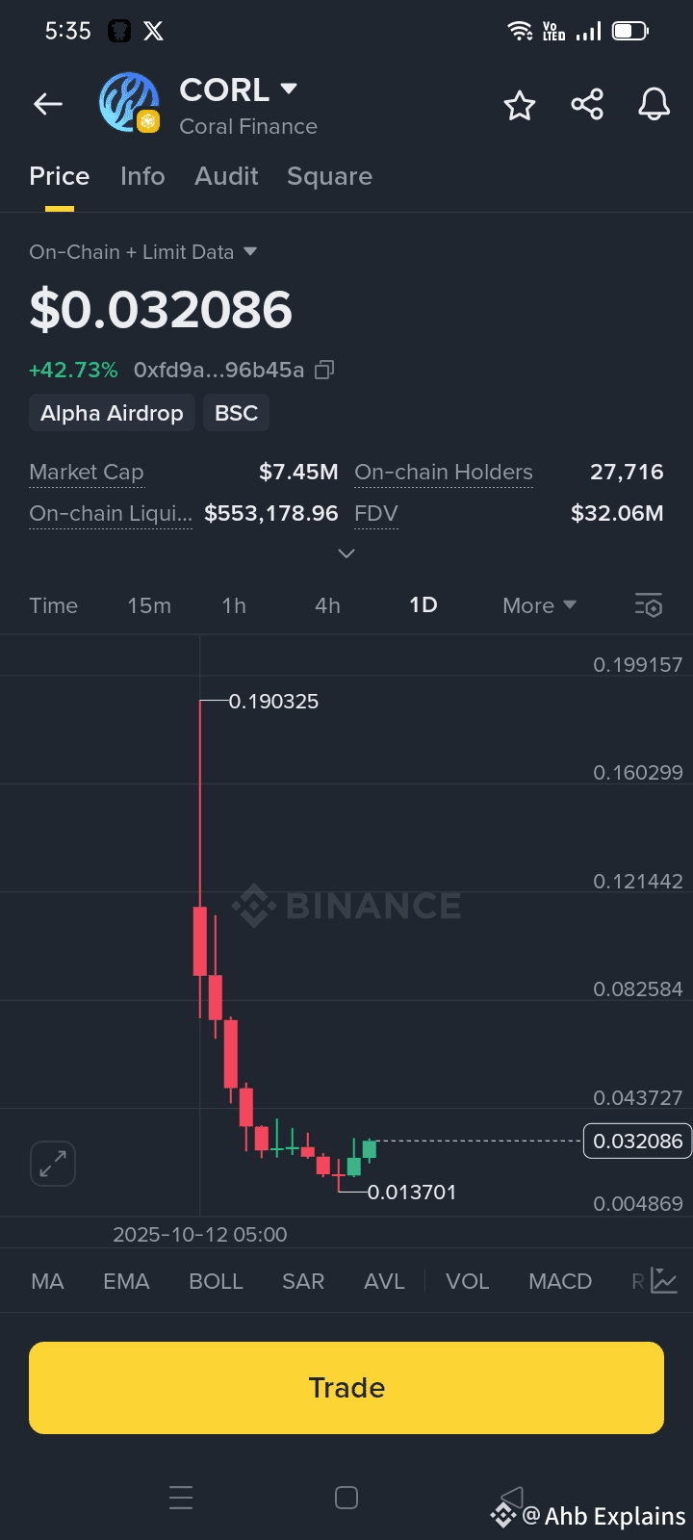Expand chart to fullscreen icon

[x=53, y=1164]
